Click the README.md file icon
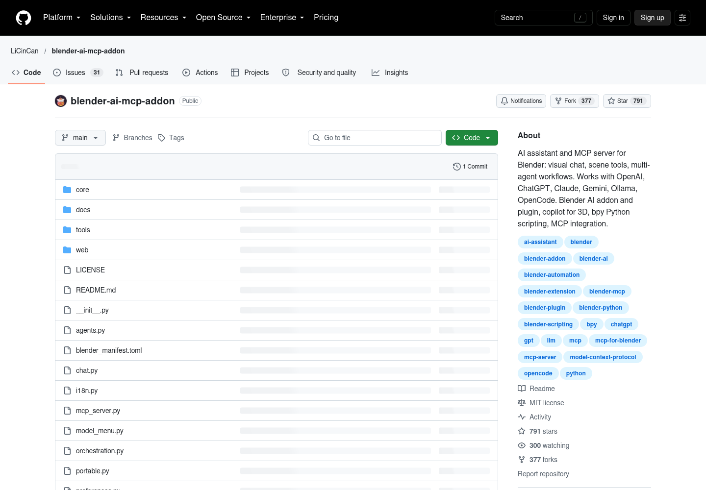706x490 pixels. coord(67,290)
